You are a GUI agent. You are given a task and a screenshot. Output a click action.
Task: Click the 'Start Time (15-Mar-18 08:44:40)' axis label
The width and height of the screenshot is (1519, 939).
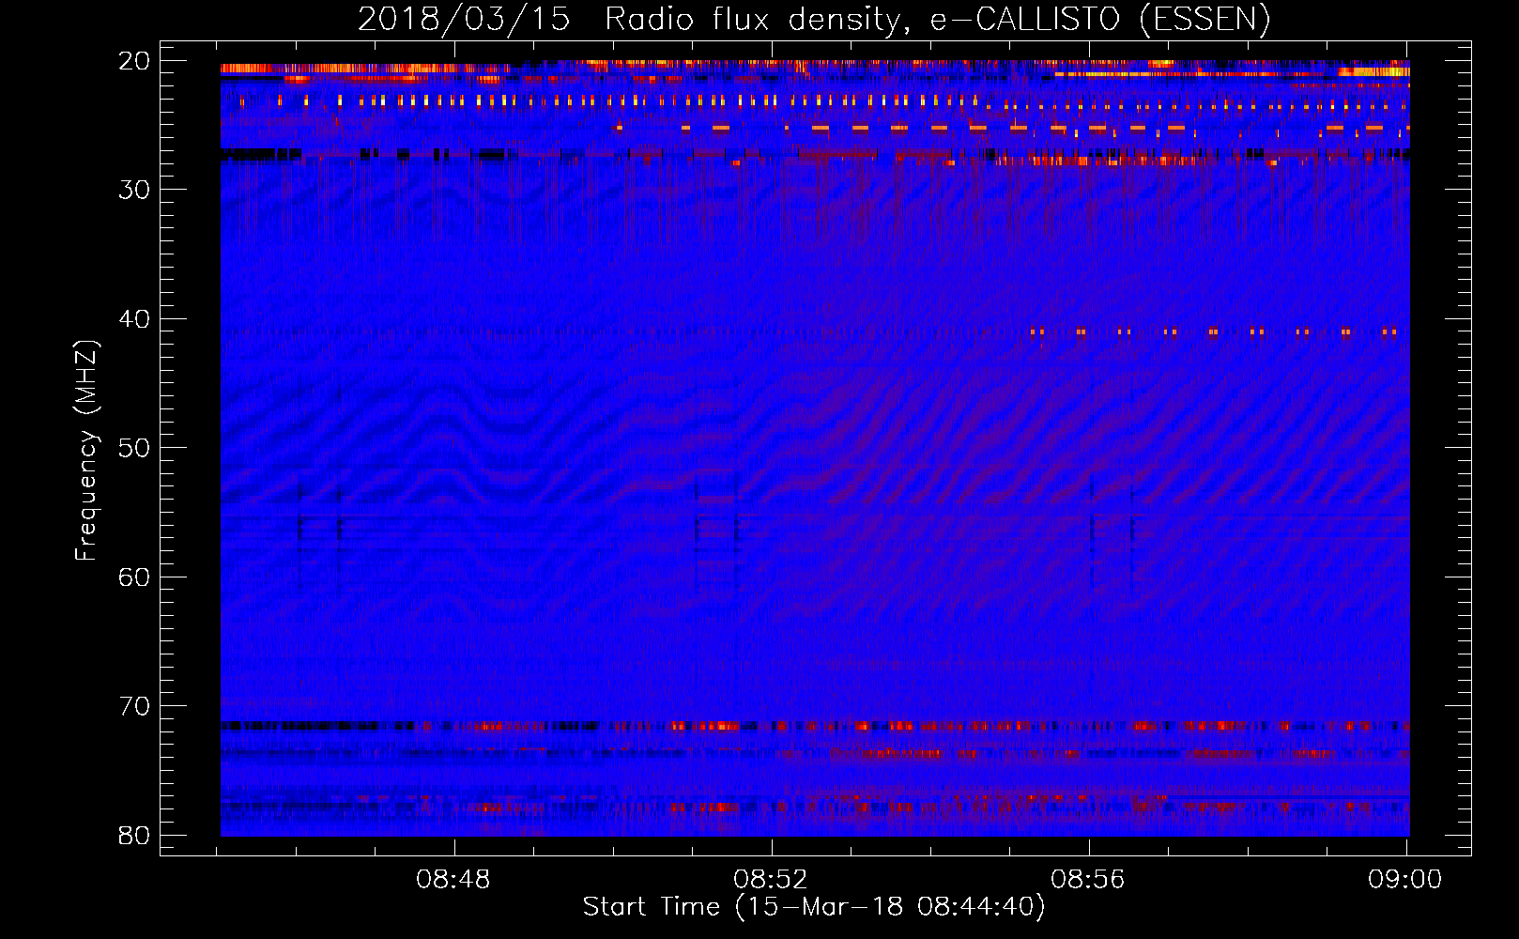coord(814,907)
